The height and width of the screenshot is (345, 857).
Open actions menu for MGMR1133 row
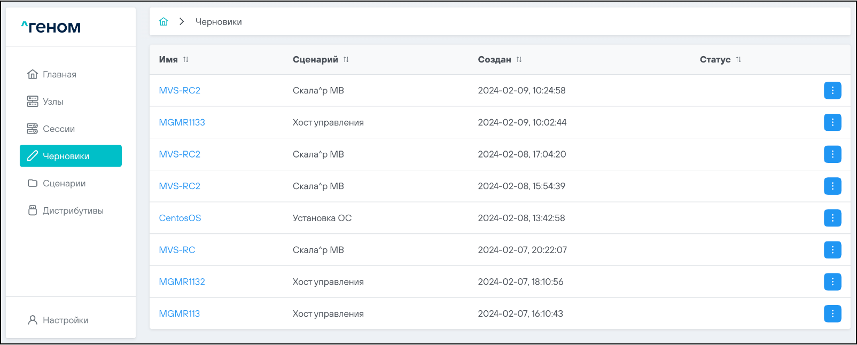coord(832,122)
